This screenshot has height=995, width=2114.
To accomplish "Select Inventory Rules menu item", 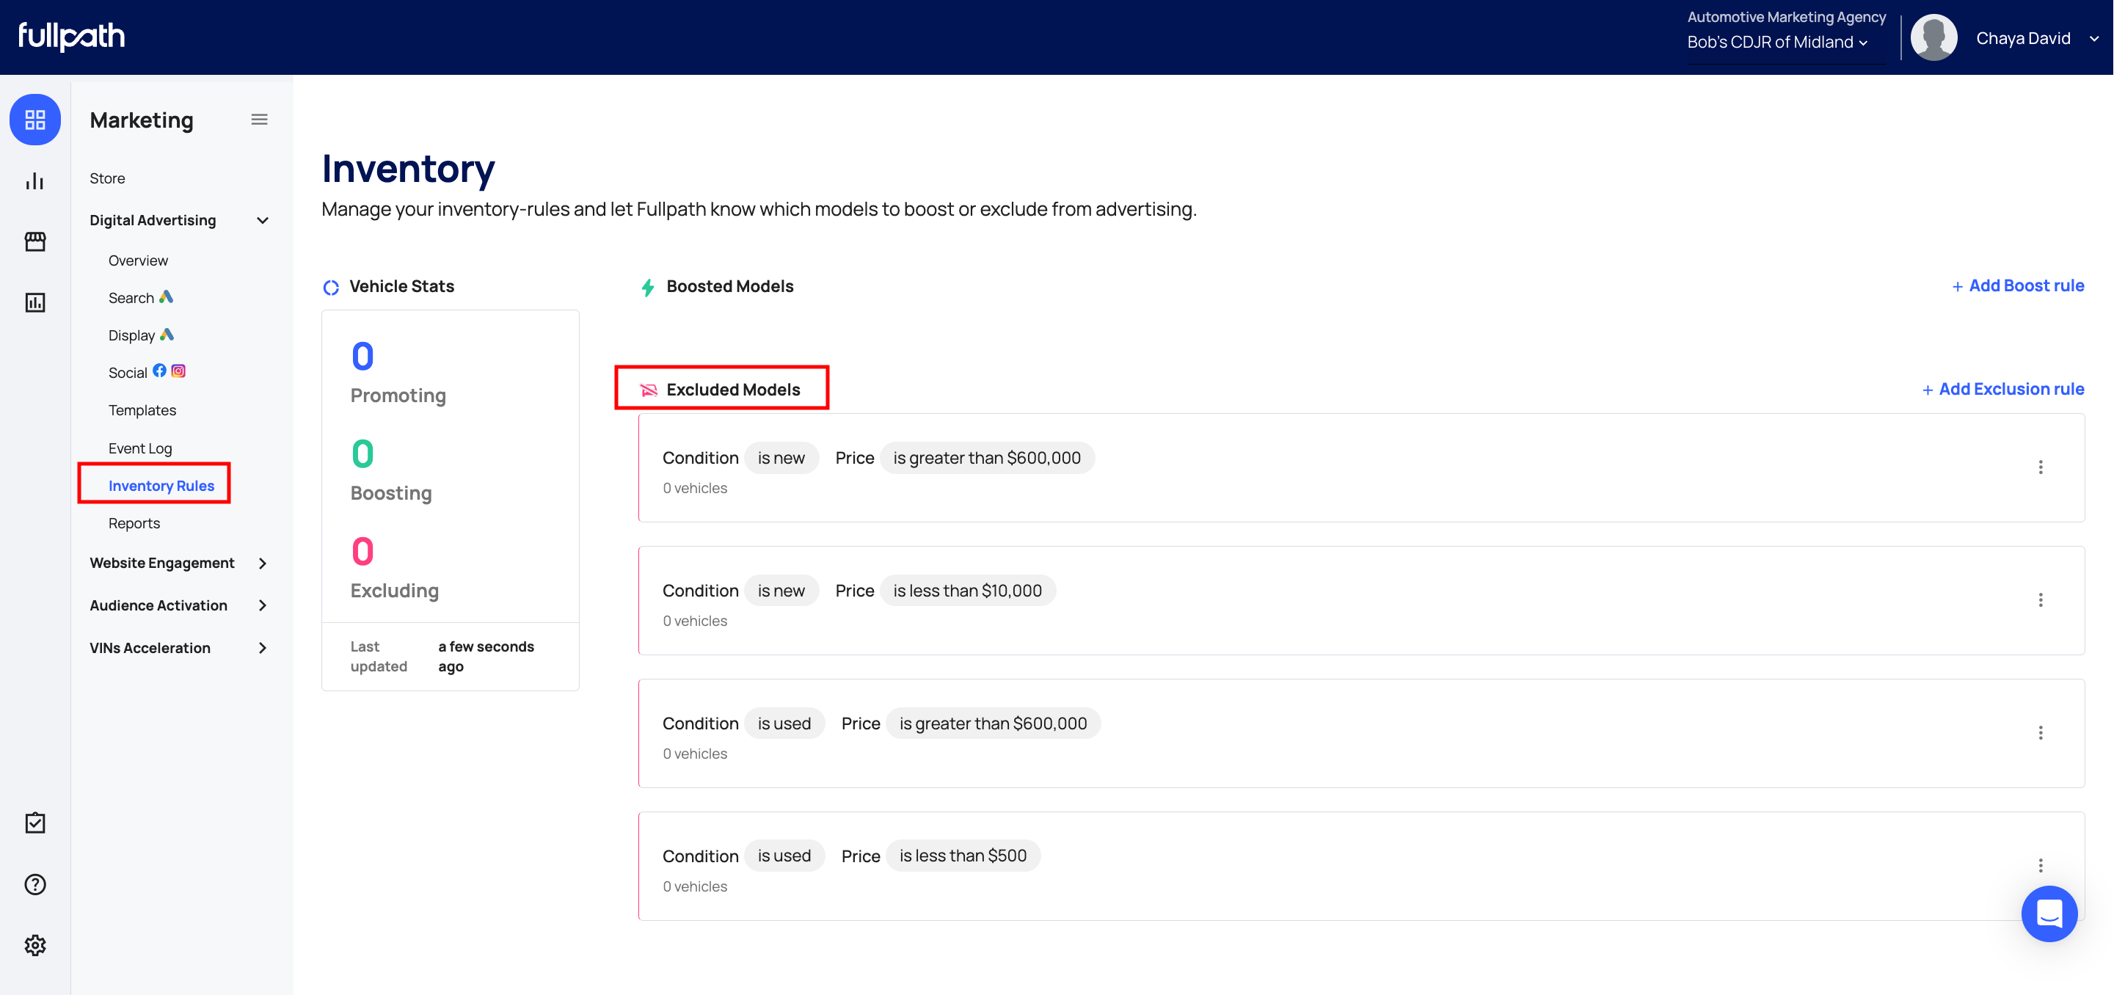I will [x=161, y=485].
